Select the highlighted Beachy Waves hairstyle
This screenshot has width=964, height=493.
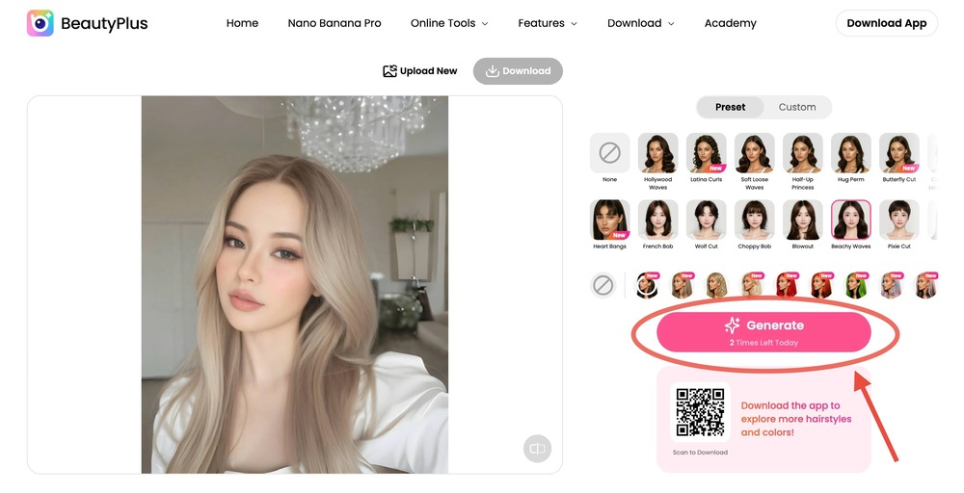click(851, 220)
